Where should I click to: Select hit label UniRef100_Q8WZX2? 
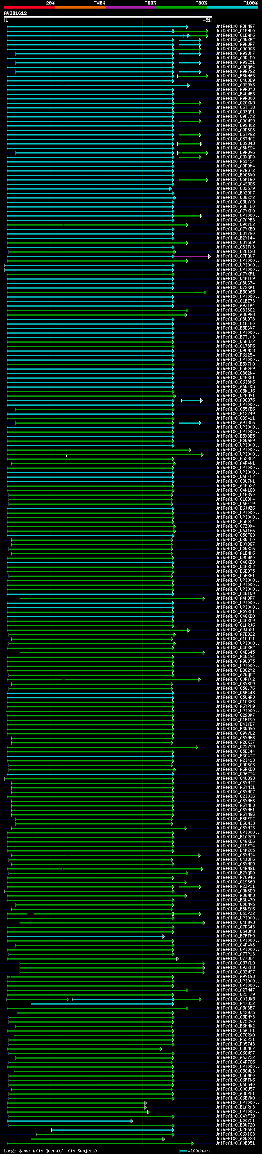tap(235, 198)
